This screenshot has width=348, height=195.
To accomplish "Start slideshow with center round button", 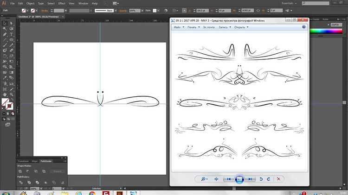I will [x=239, y=179].
